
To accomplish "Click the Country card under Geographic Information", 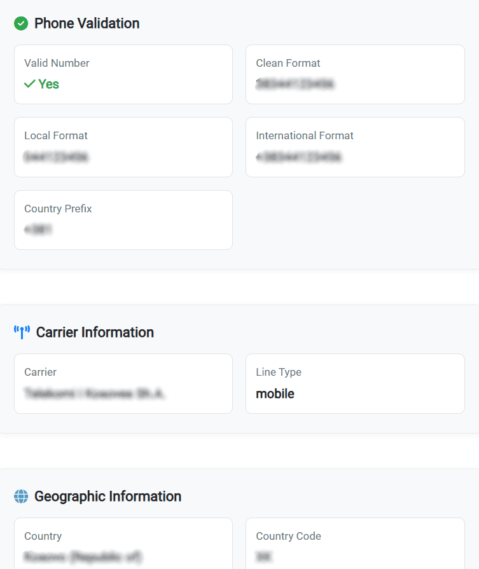I will (123, 548).
